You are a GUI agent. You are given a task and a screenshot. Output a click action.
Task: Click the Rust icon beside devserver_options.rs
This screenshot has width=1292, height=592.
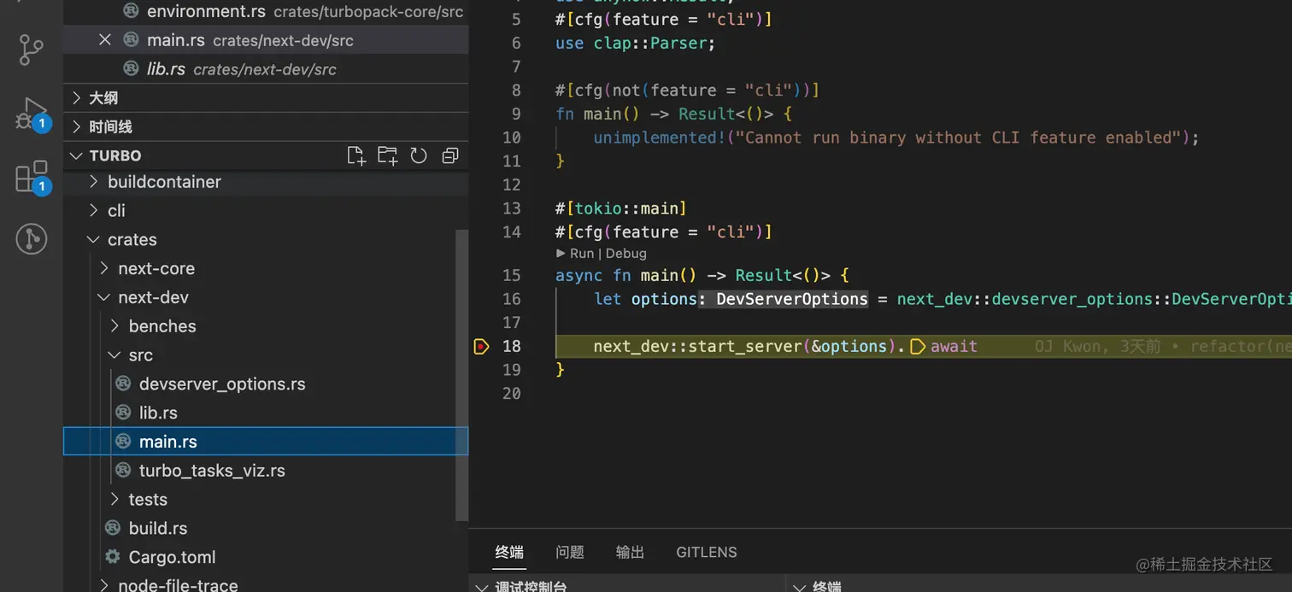pyautogui.click(x=122, y=384)
